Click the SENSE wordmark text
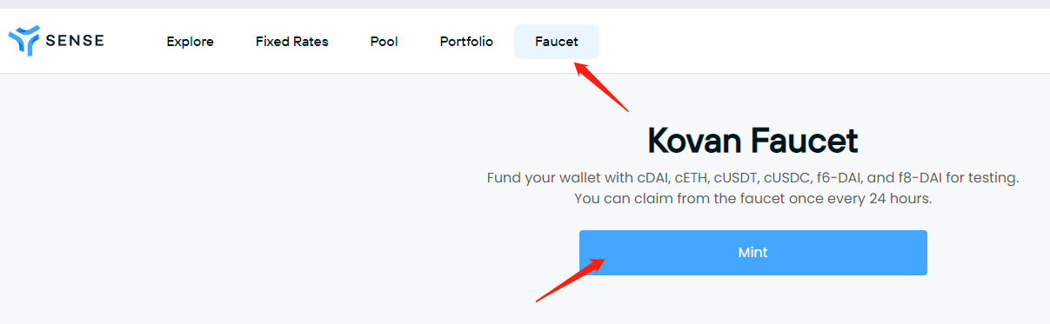Image resolution: width=1050 pixels, height=324 pixels. [x=75, y=41]
